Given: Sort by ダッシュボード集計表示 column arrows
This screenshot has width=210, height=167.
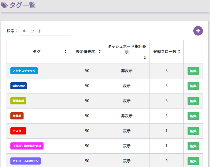Looking at the screenshot, I should point(145,58).
